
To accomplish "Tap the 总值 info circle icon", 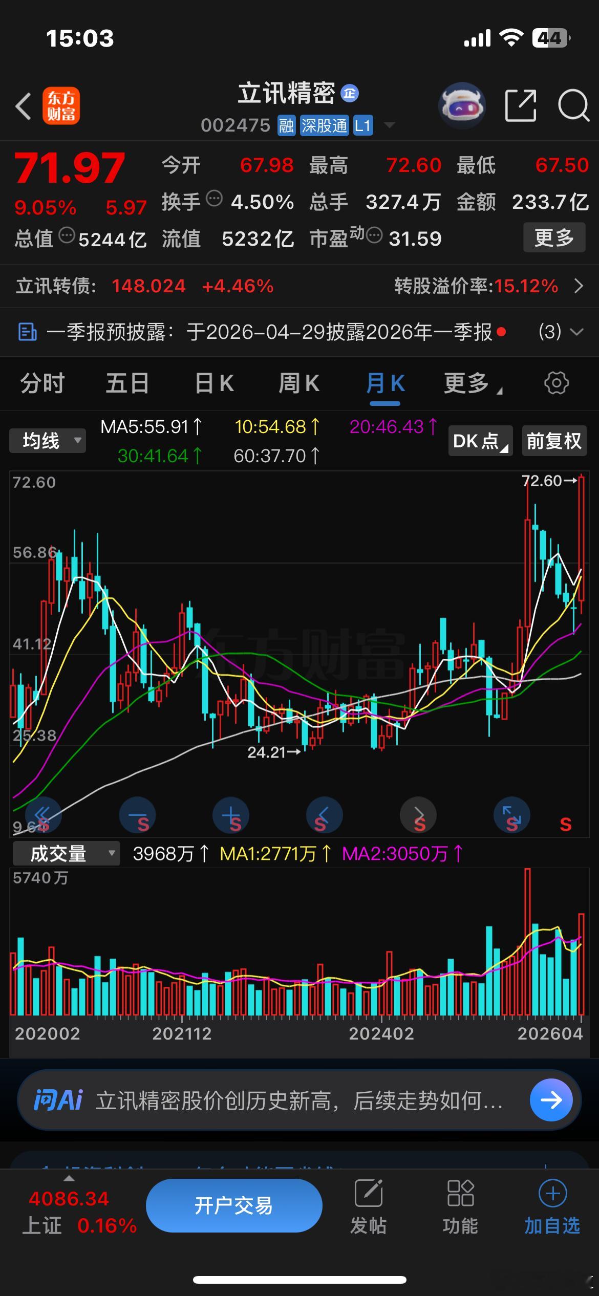I will click(67, 235).
